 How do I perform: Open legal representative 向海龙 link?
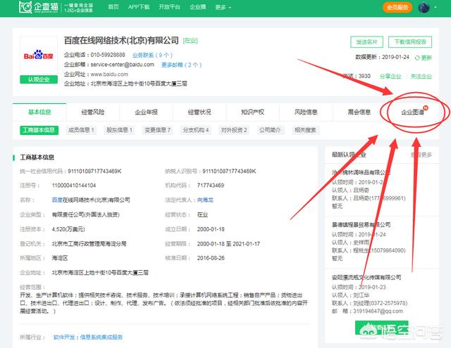[205, 200]
